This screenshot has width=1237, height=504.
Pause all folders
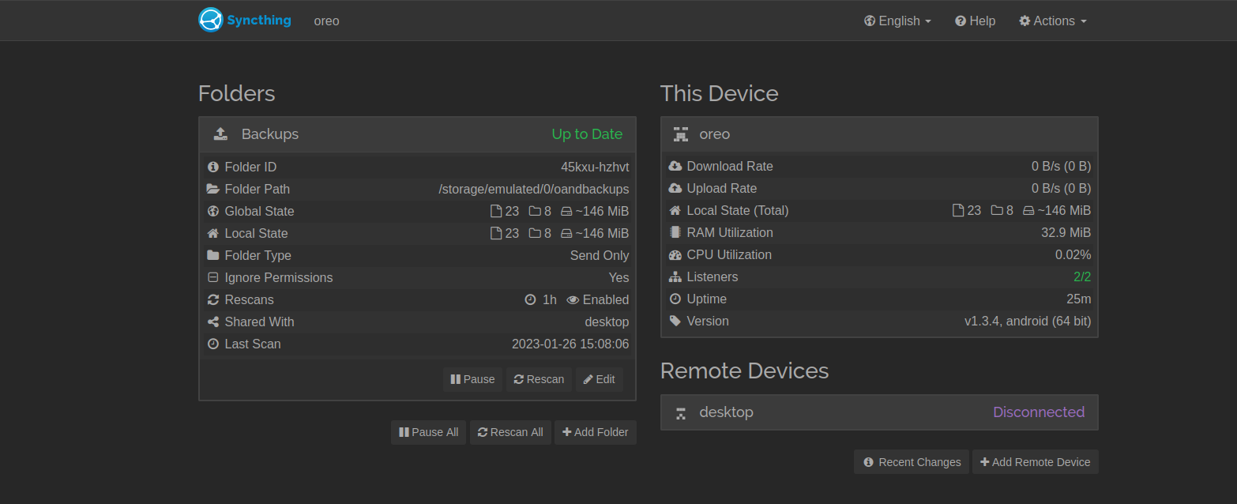coord(428,432)
